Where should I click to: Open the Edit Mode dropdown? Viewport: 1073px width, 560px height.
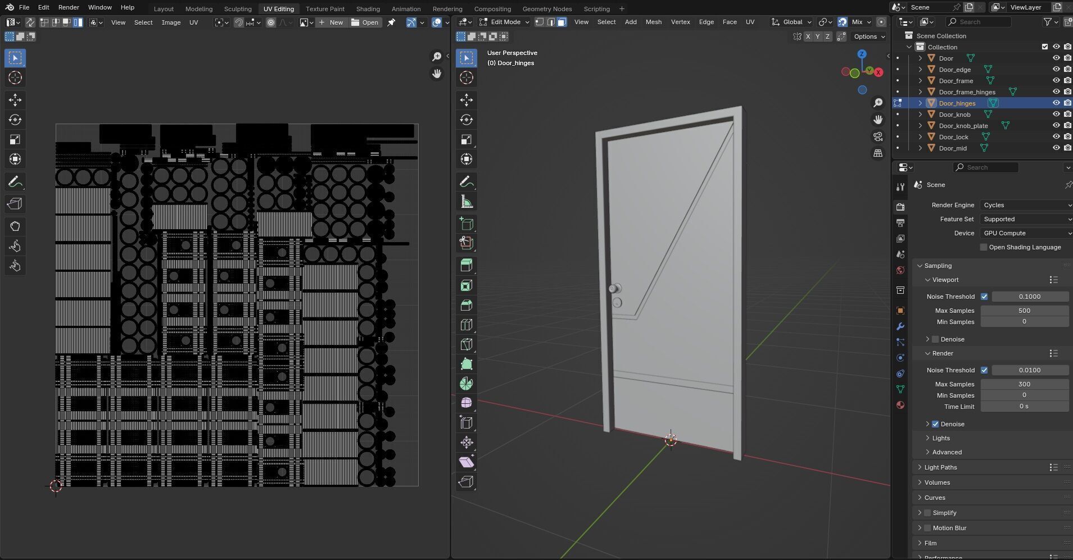pyautogui.click(x=504, y=22)
